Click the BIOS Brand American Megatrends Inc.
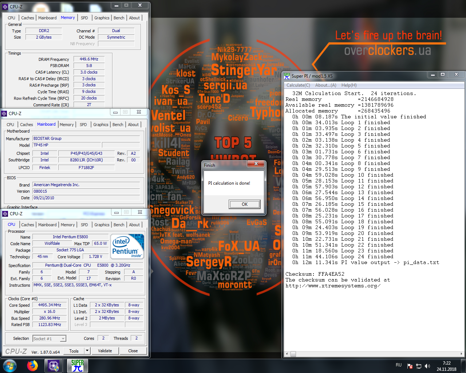Viewport: 466px width, 373px height. (x=86, y=185)
